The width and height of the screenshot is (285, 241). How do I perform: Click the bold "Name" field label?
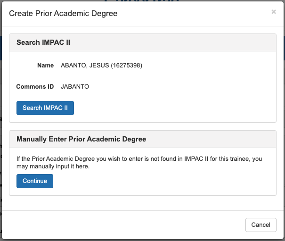pyautogui.click(x=46, y=66)
